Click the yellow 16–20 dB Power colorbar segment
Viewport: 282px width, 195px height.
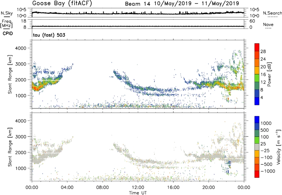[257, 70]
